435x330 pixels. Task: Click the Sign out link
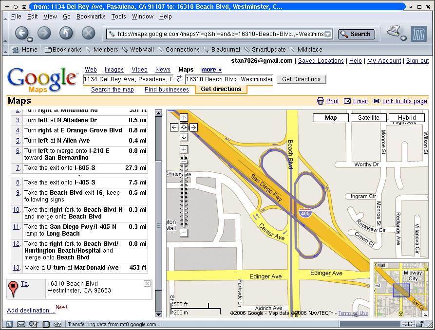click(x=417, y=61)
